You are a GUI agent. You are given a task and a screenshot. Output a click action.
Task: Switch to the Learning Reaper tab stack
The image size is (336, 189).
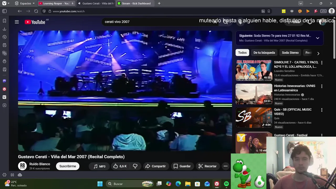click(x=56, y=3)
